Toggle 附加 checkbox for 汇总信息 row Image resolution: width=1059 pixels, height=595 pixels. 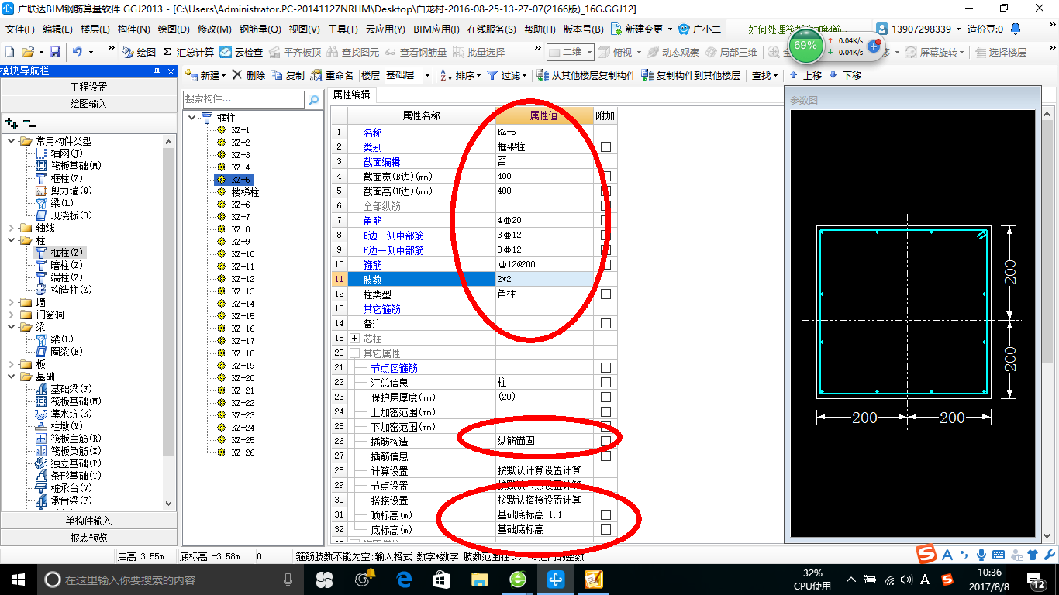[605, 382]
